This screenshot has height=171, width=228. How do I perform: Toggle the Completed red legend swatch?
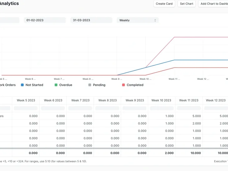tap(123, 85)
